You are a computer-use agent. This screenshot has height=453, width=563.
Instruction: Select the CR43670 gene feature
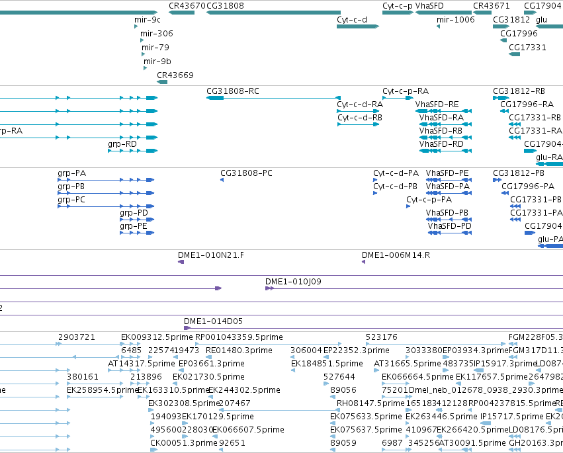(181, 13)
